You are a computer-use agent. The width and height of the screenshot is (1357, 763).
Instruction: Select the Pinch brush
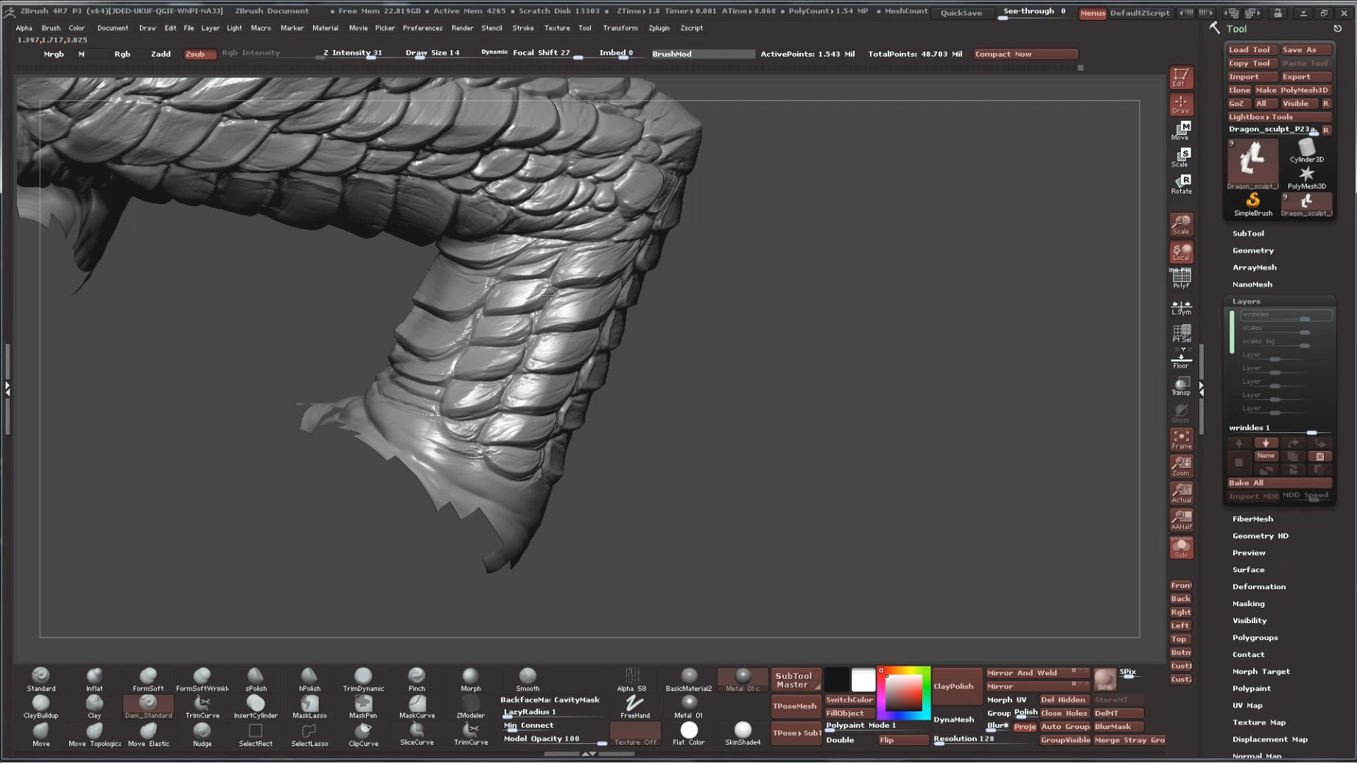pos(417,679)
